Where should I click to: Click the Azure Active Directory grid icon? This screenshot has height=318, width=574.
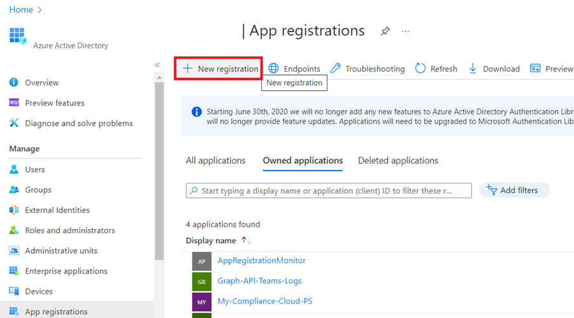click(18, 36)
